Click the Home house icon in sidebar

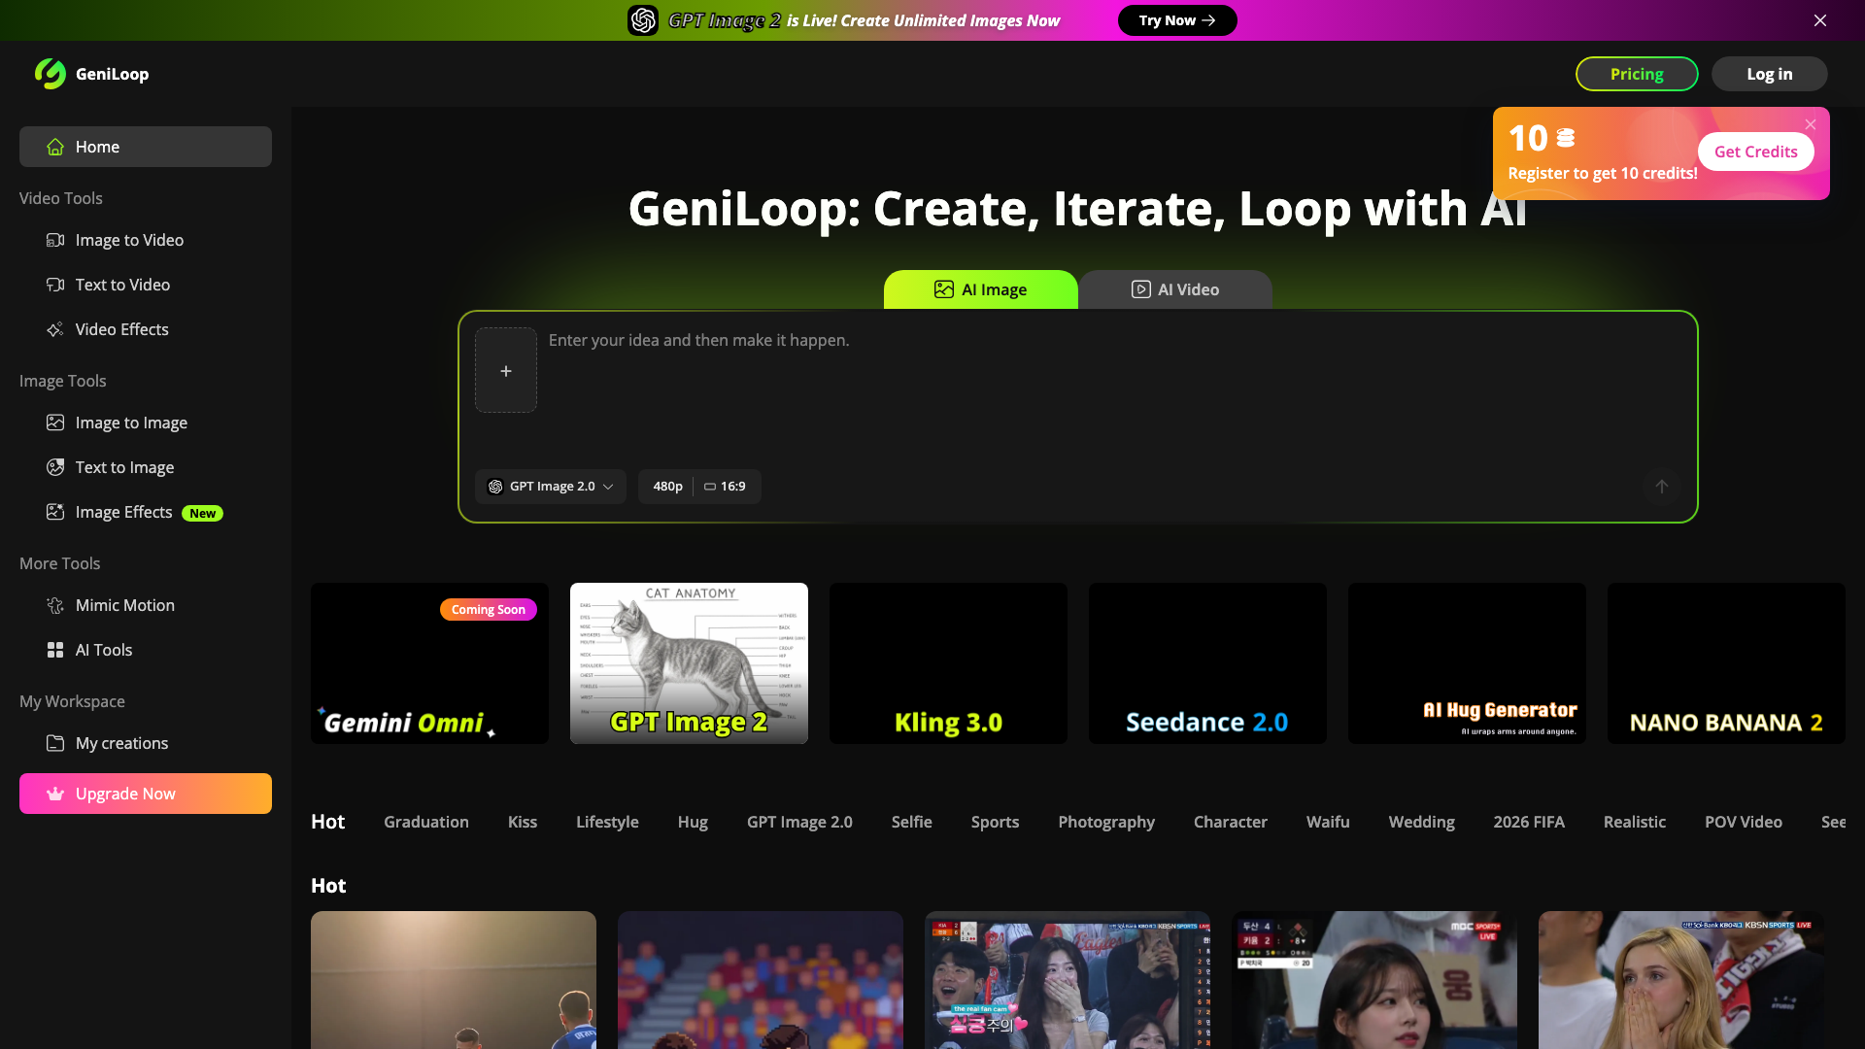pyautogui.click(x=55, y=147)
